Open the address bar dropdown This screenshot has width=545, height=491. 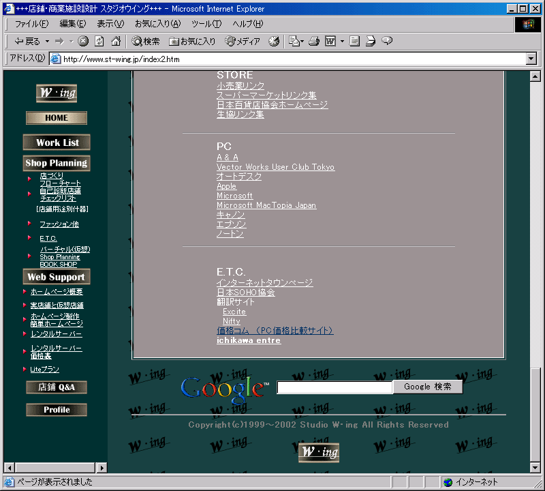click(x=531, y=59)
